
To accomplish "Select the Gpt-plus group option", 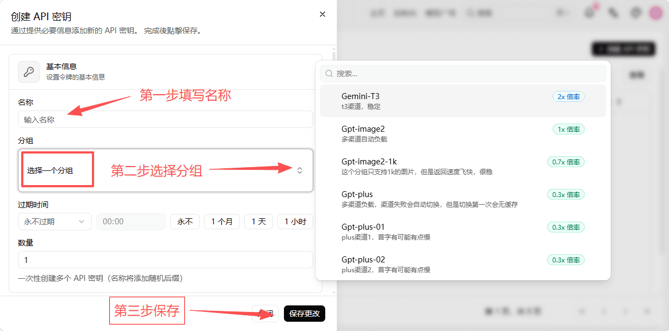I will tap(463, 199).
